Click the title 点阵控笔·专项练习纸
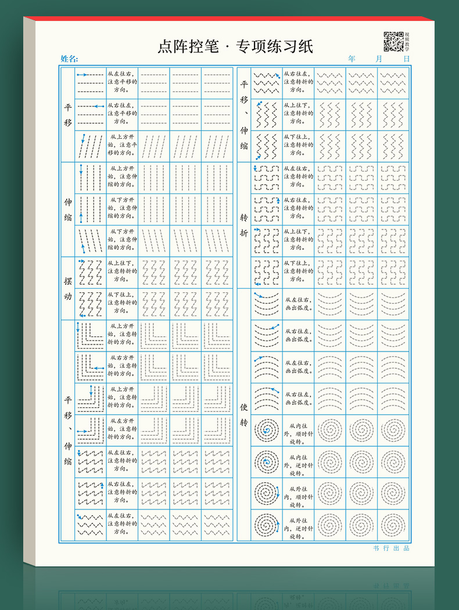This screenshot has width=459, height=610. coord(235,46)
